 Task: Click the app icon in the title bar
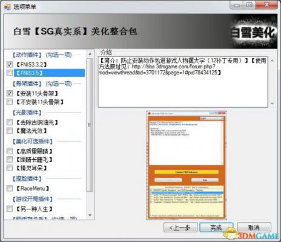7,7
